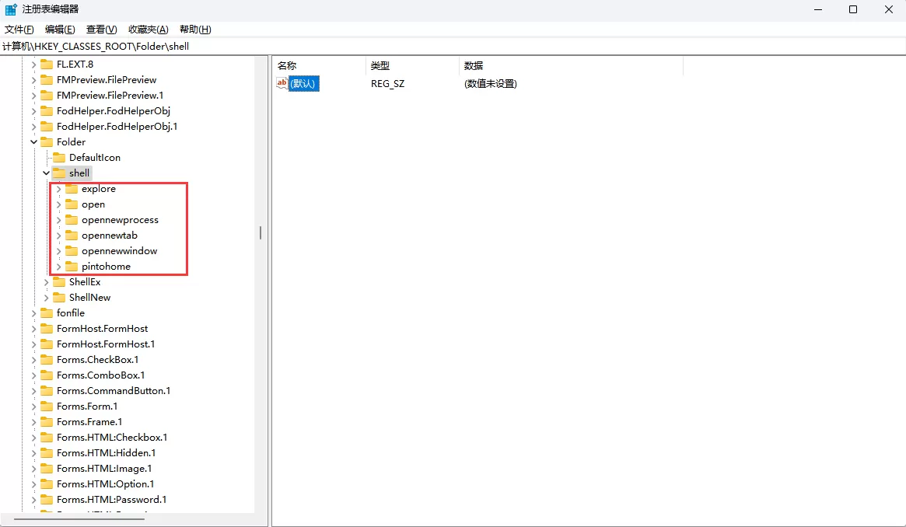
Task: Expand the opennewtab subkey
Action: point(58,235)
